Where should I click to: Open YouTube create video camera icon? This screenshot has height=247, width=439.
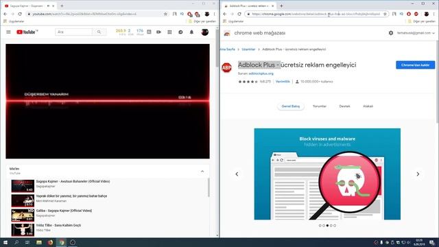[x=158, y=32]
